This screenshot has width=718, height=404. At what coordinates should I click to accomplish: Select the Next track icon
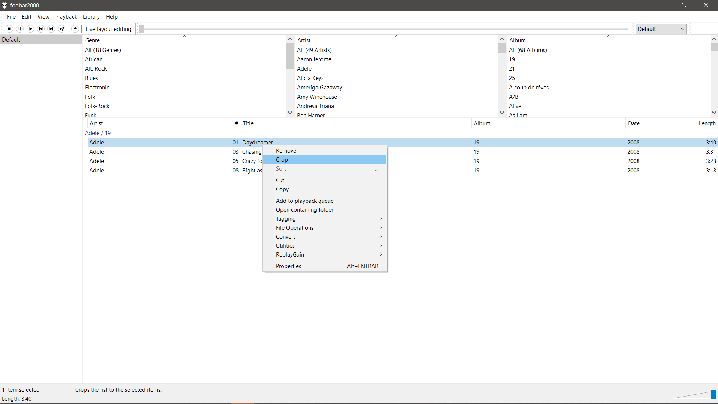click(x=51, y=29)
